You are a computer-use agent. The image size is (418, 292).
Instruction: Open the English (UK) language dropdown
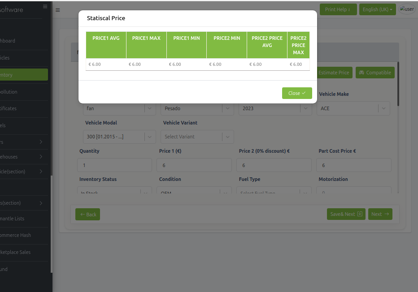tap(377, 9)
